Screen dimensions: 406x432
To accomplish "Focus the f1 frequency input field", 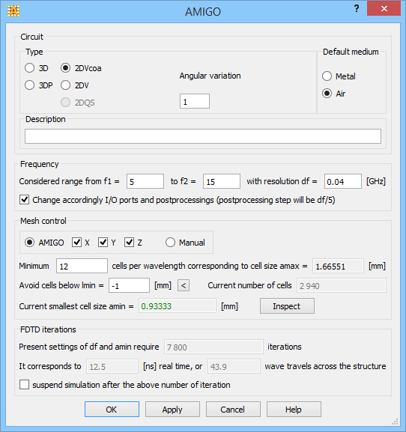I will 145,181.
